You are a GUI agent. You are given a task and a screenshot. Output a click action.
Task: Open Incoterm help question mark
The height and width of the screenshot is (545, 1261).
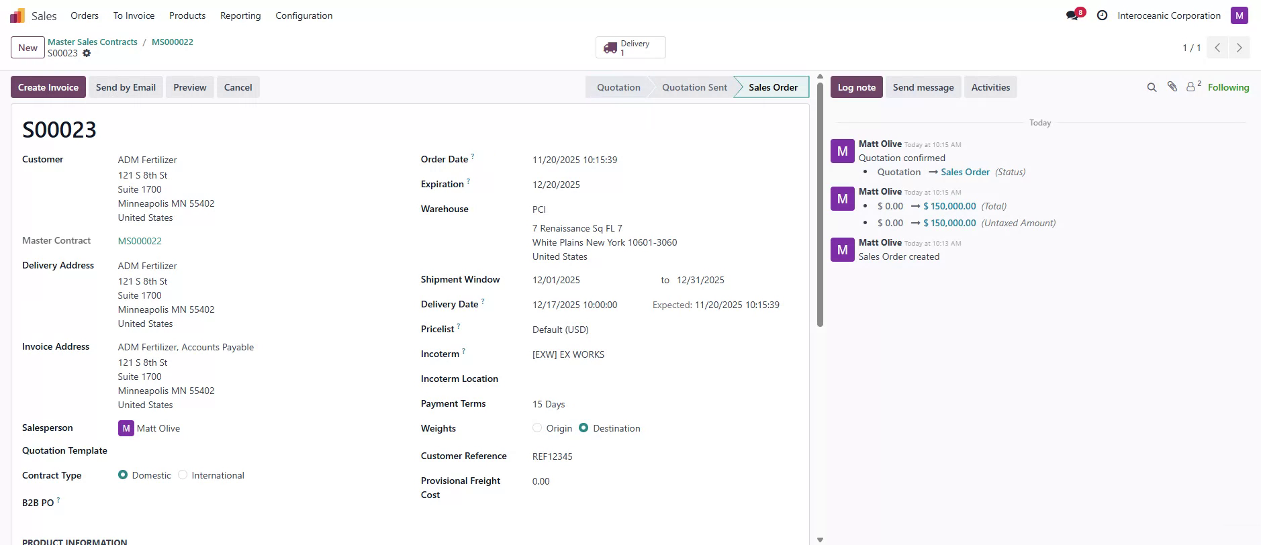[464, 351]
